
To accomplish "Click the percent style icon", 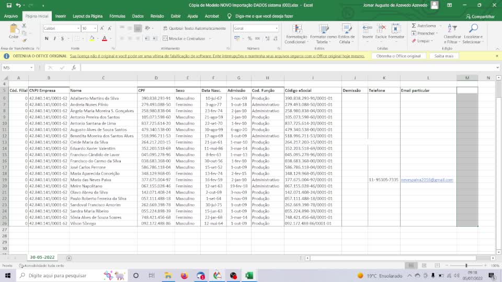I will coord(250,38).
